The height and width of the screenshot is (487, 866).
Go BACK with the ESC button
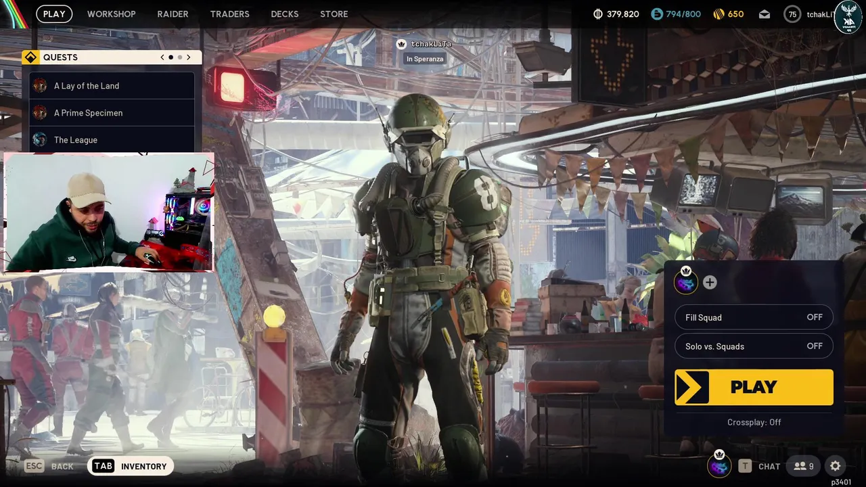point(49,466)
